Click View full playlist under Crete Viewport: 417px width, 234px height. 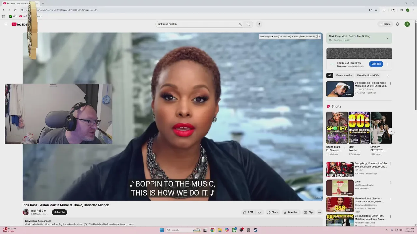(362, 188)
